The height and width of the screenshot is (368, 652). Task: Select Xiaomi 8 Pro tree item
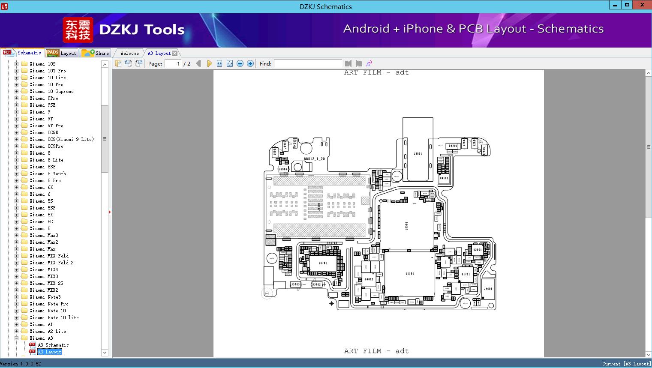(45, 180)
